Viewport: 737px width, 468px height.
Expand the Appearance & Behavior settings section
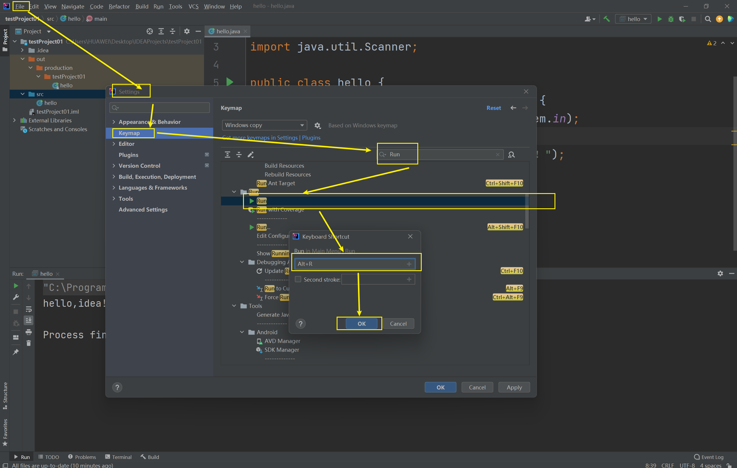[114, 122]
